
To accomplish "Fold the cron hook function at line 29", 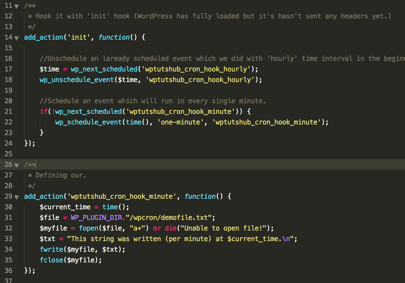I will (16, 197).
